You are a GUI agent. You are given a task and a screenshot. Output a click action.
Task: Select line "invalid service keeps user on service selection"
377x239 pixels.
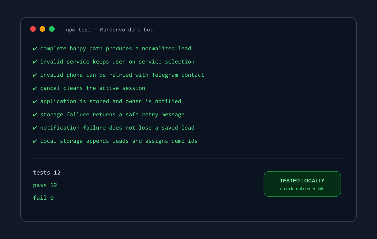114,62
